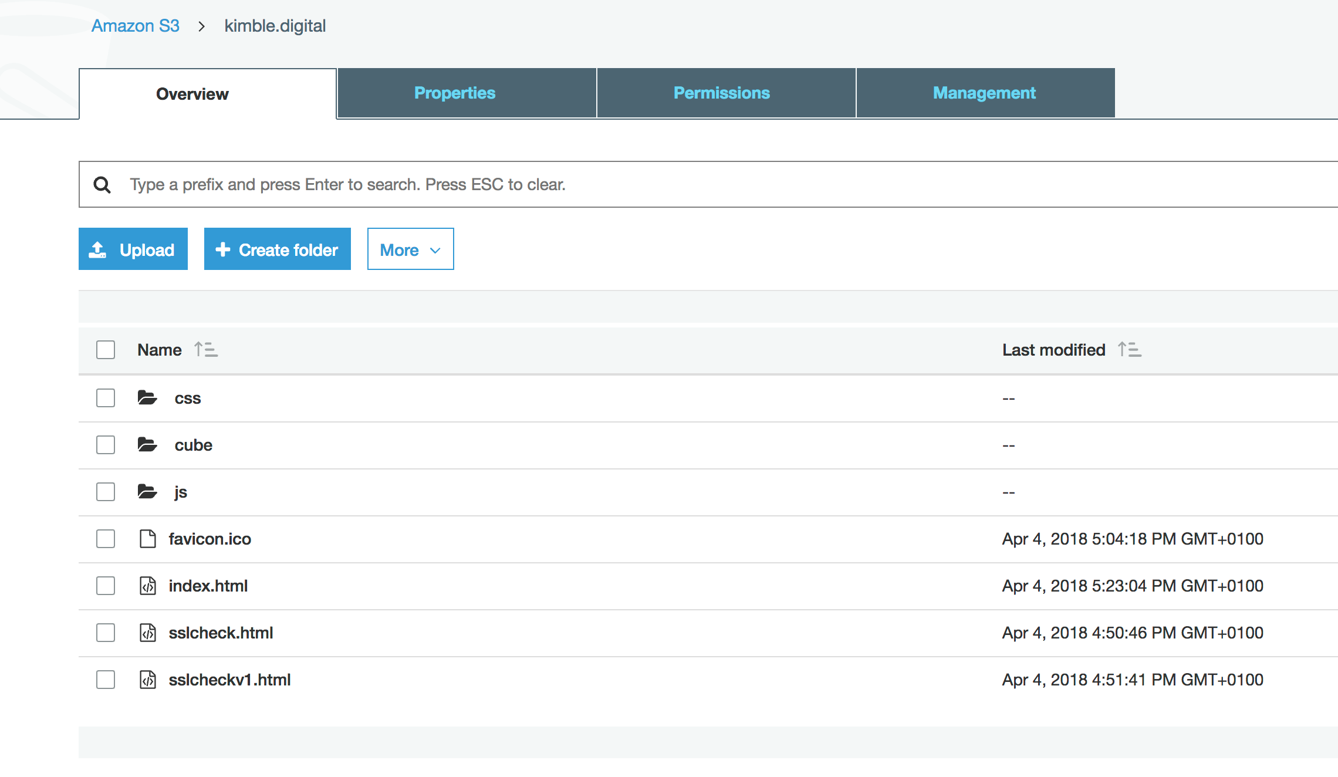This screenshot has width=1338, height=777.
Task: Go to Amazon S3 breadcrumb link
Action: [136, 26]
